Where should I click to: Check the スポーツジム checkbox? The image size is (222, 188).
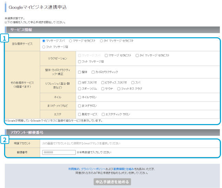80,89
